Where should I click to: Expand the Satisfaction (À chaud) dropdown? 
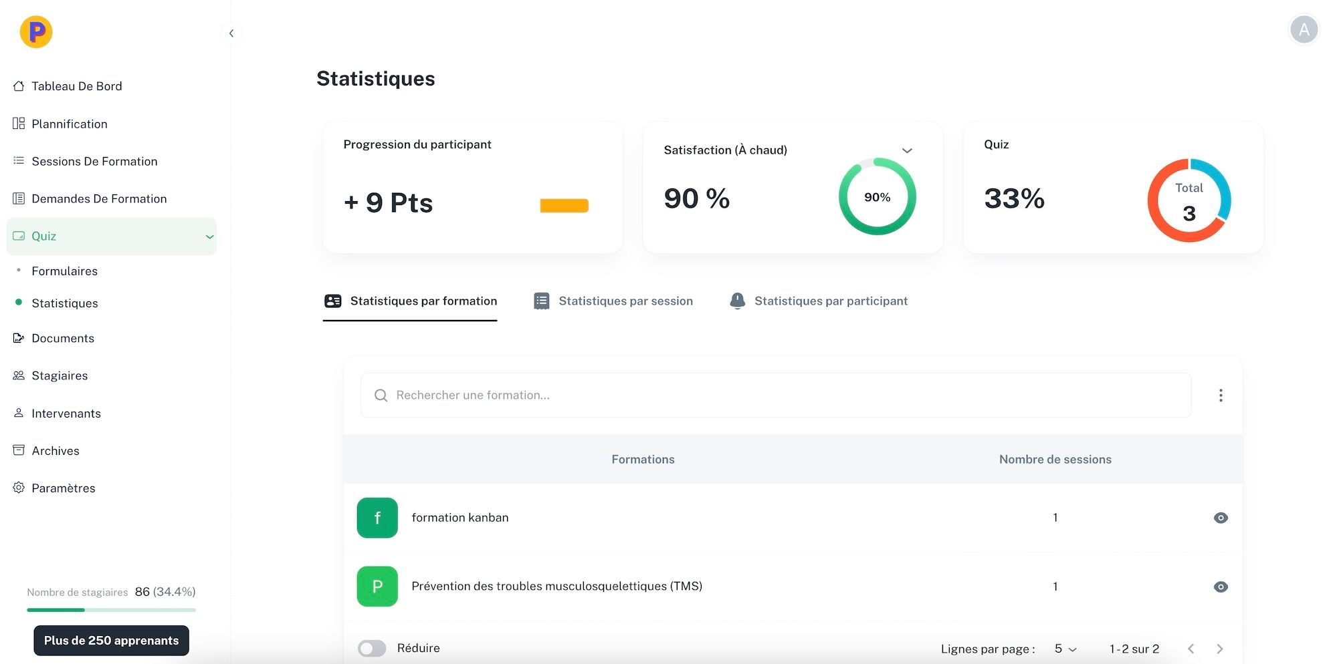pyautogui.click(x=907, y=150)
